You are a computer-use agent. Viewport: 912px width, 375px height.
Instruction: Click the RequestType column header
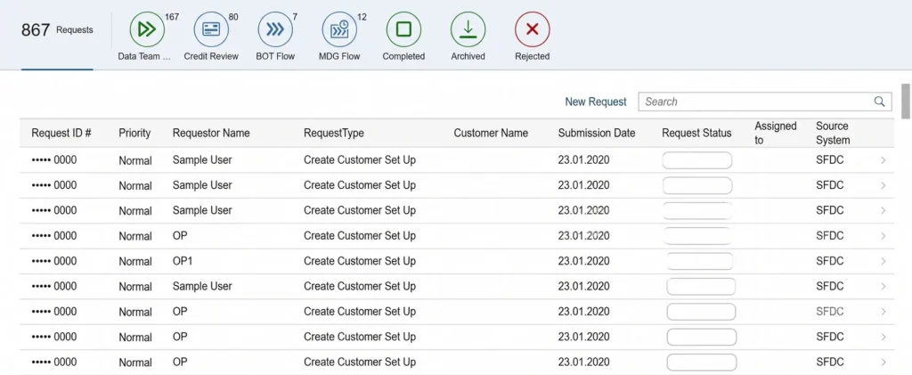[334, 133]
